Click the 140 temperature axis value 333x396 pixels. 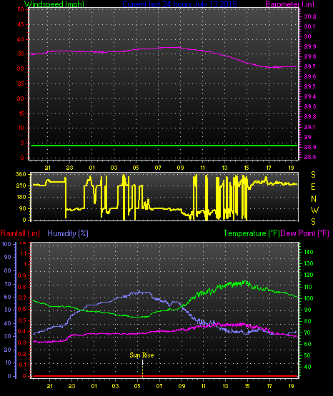tap(308, 252)
